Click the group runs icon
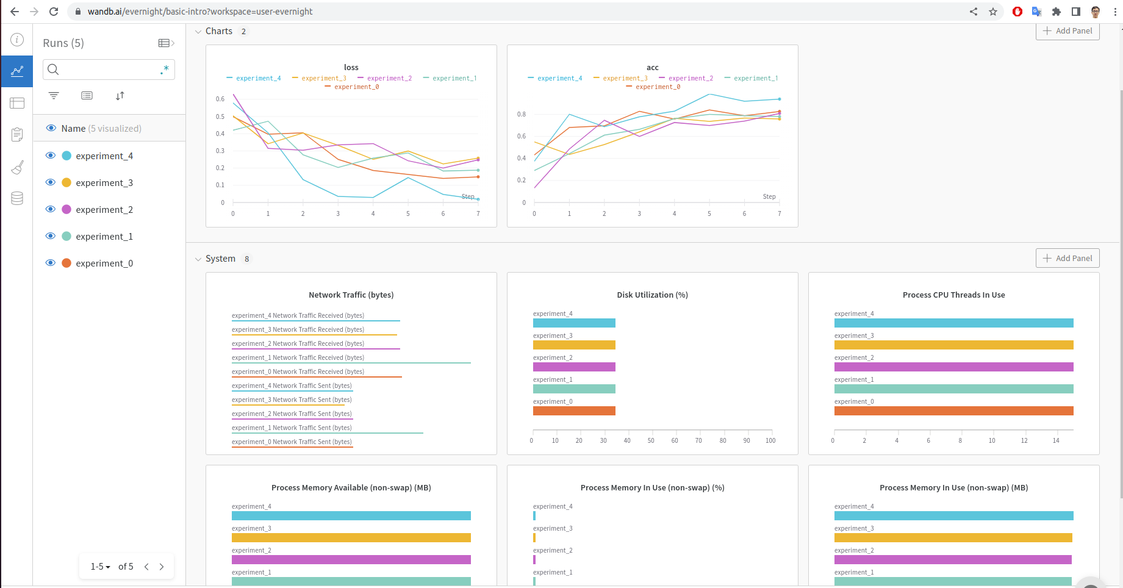Screen dimensions: 1123x588 [87, 96]
